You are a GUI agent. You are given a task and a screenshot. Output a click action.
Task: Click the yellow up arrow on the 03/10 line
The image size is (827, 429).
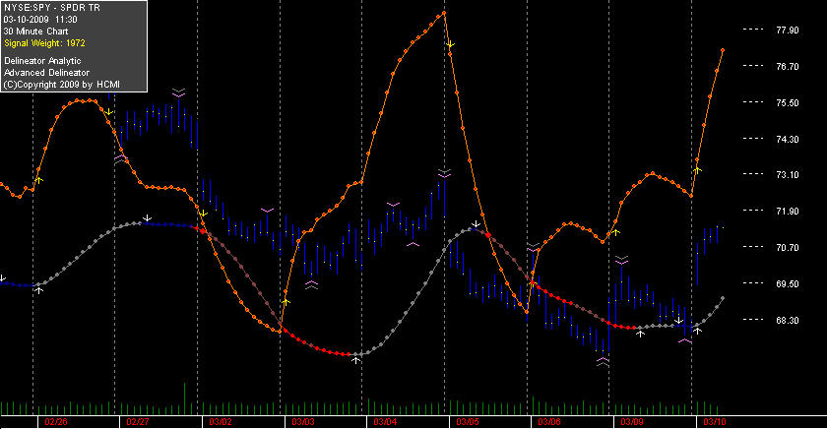[697, 170]
